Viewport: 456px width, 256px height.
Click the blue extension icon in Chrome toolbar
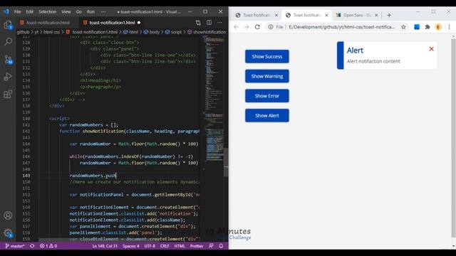[x=417, y=27]
